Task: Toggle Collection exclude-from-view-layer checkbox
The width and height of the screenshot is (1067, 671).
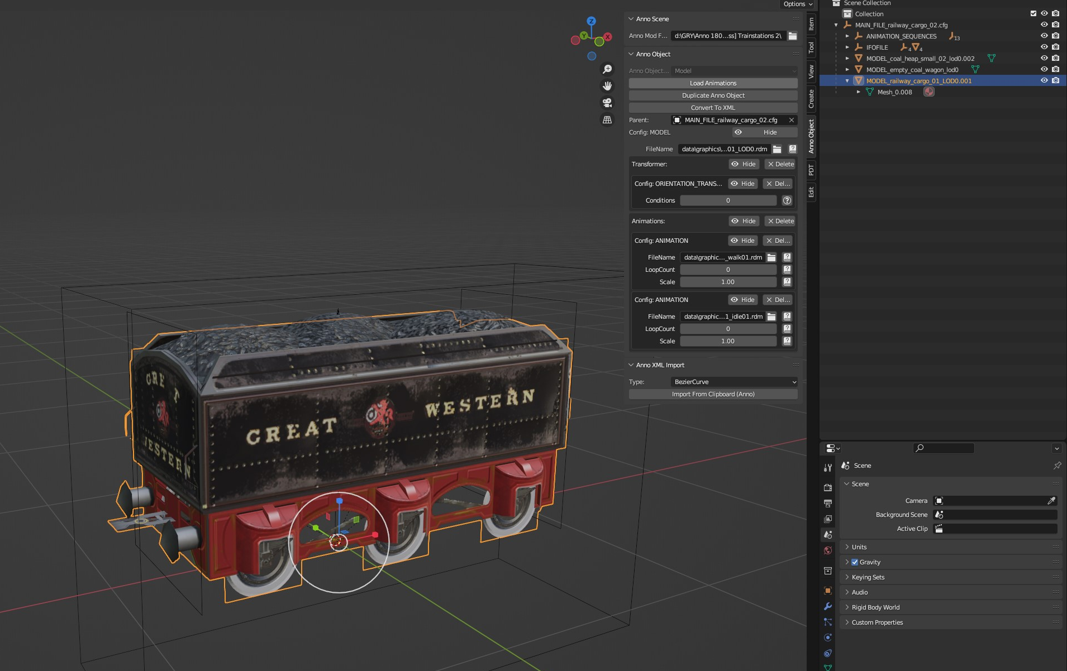Action: pyautogui.click(x=1033, y=14)
